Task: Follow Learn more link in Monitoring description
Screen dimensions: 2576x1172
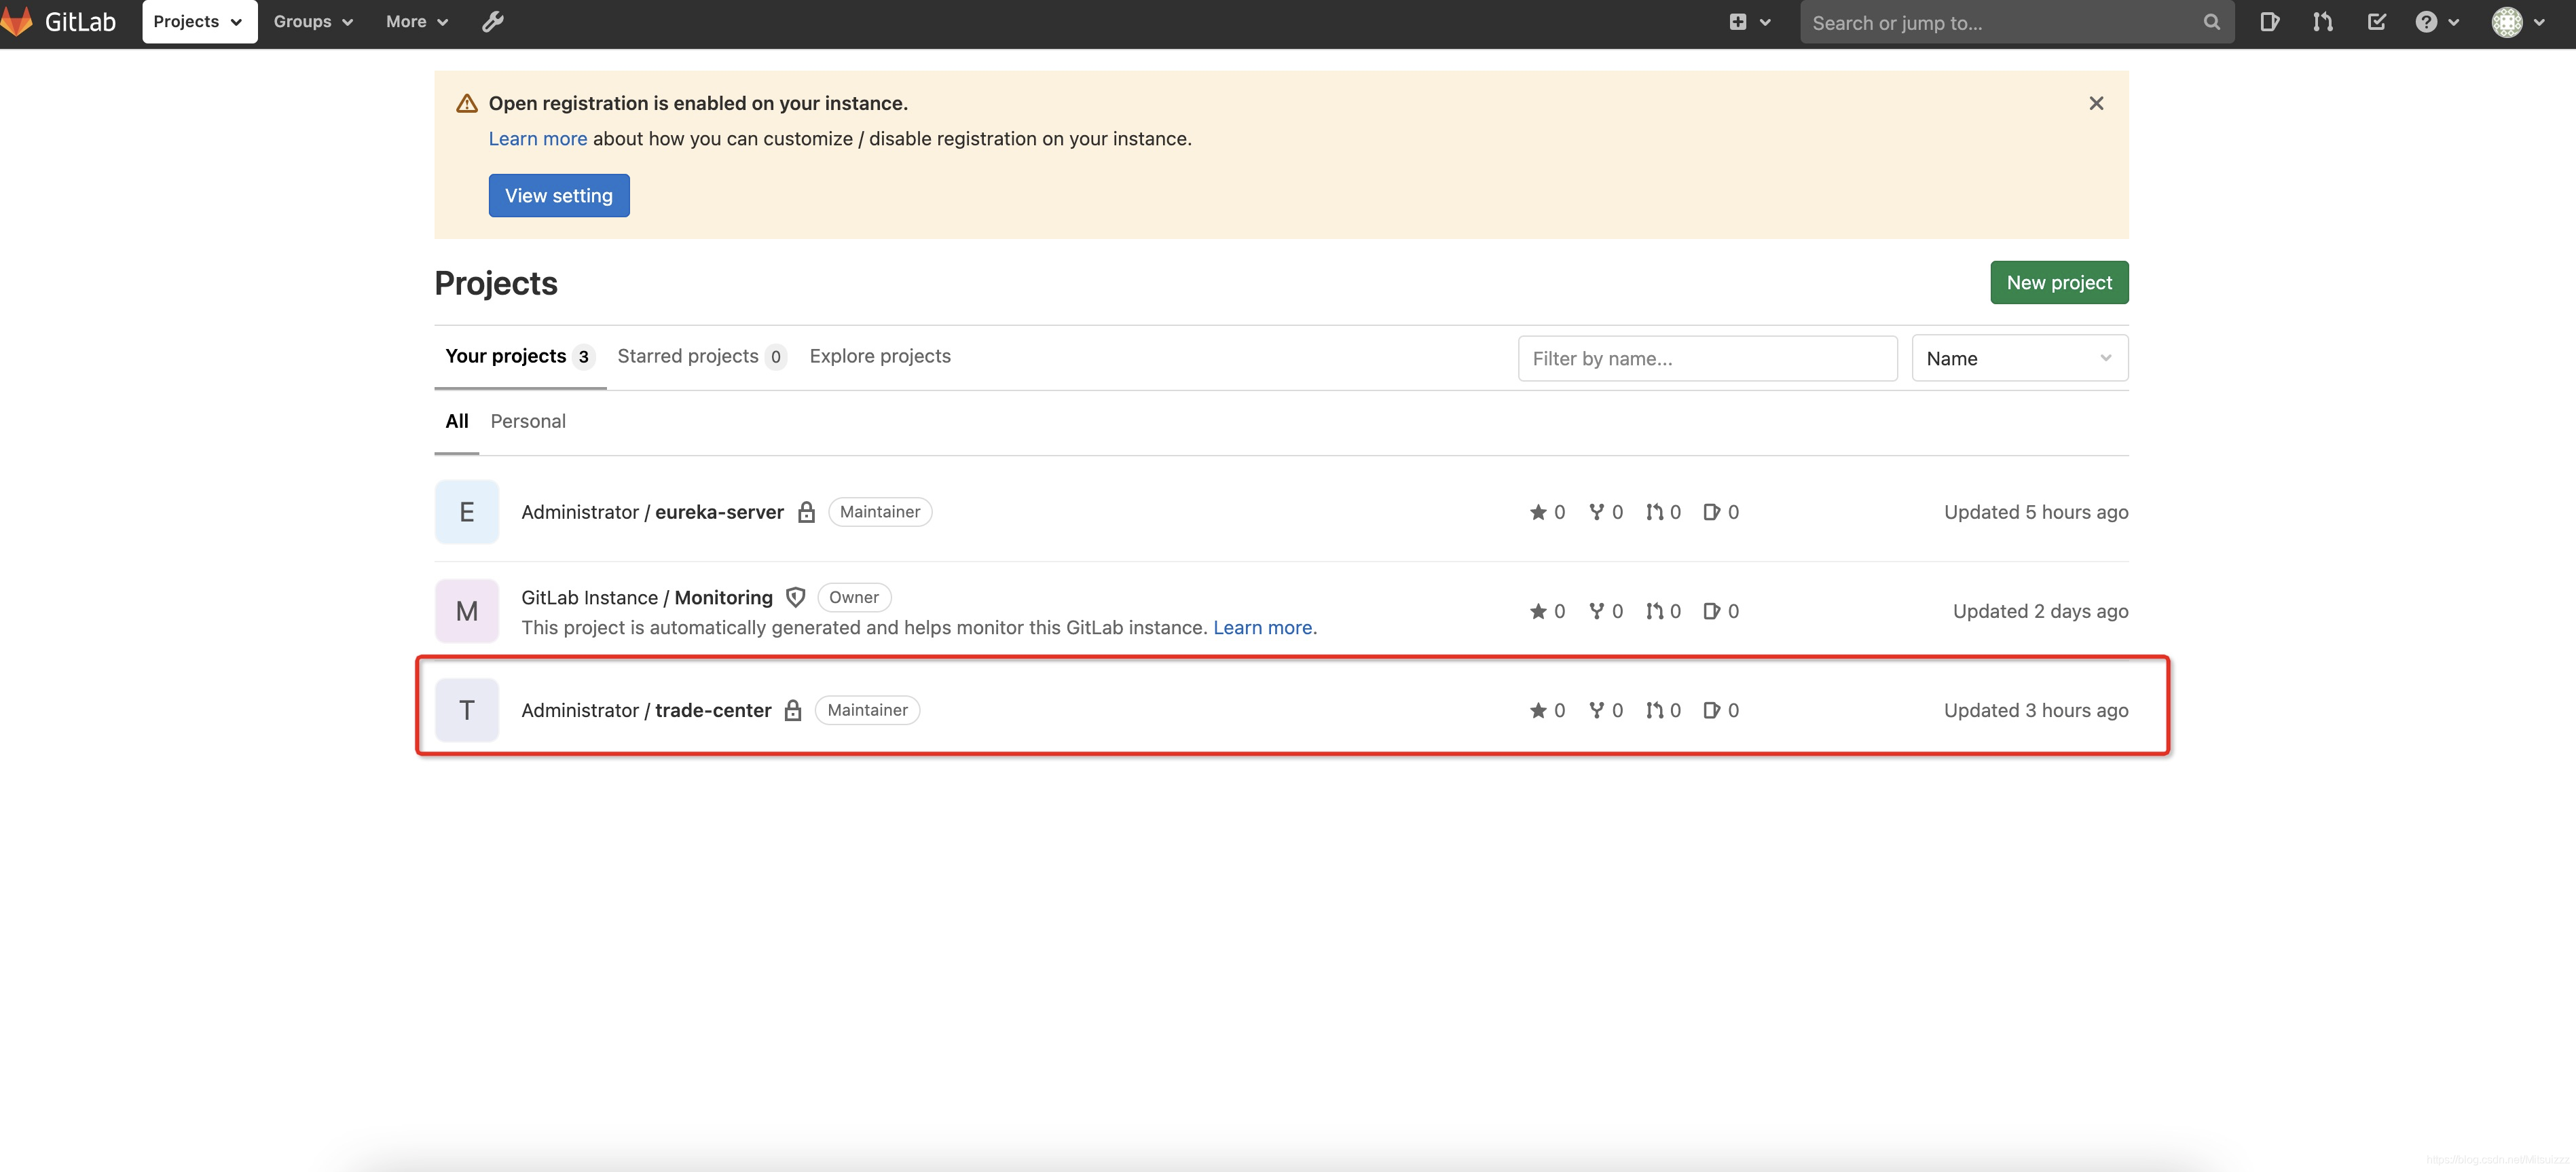Action: tap(1264, 627)
